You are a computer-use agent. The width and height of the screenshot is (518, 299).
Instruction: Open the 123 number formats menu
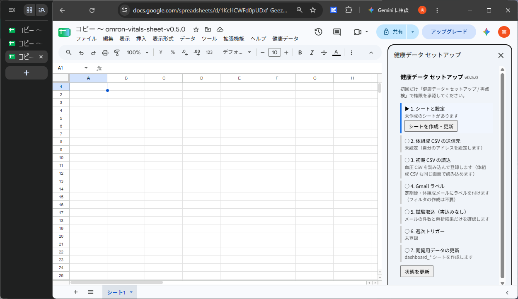pyautogui.click(x=209, y=53)
